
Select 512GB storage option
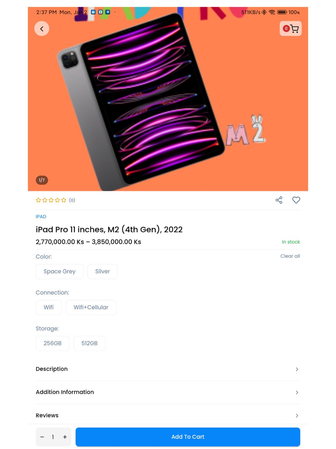click(89, 343)
